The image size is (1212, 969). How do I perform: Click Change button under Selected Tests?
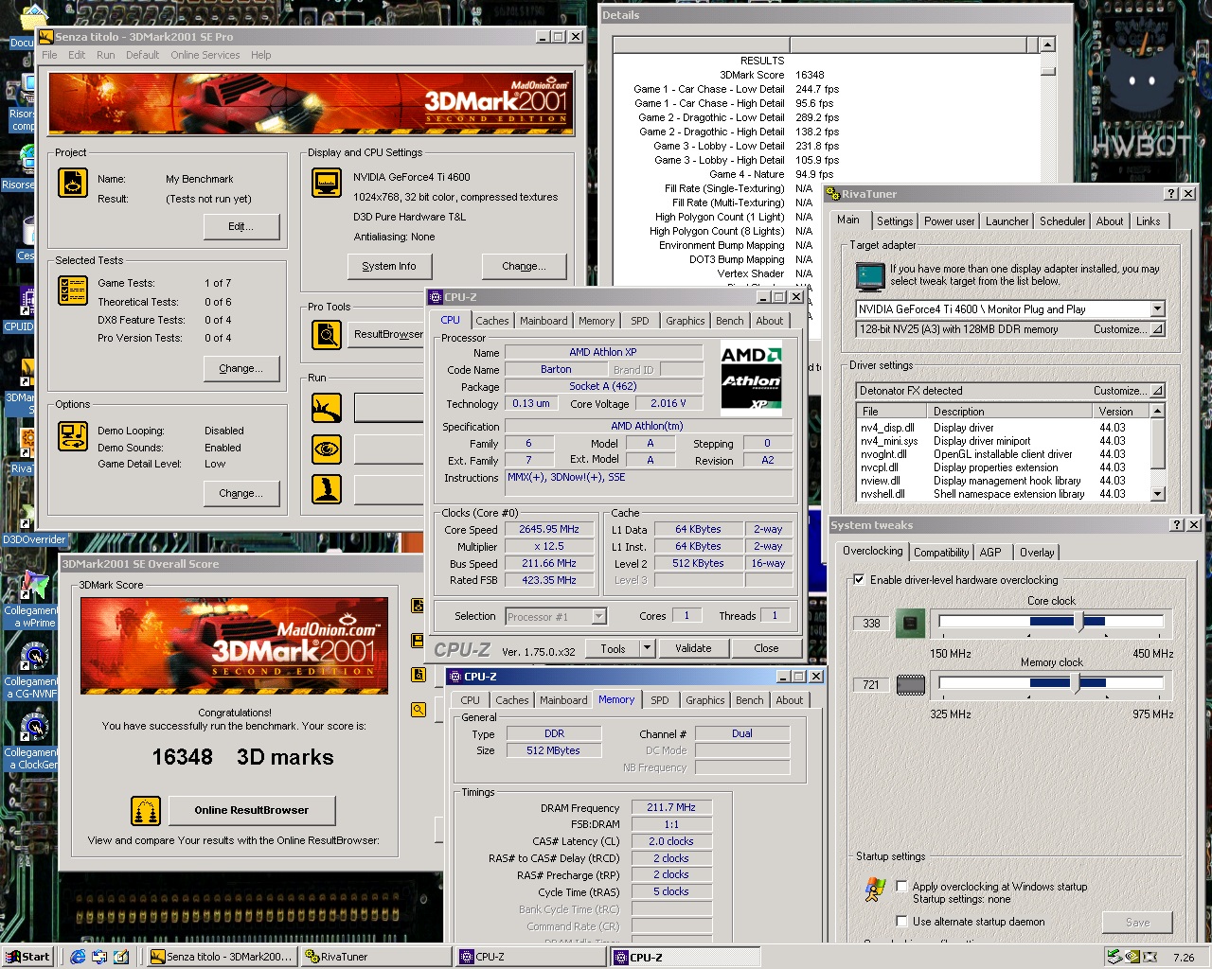tap(241, 369)
